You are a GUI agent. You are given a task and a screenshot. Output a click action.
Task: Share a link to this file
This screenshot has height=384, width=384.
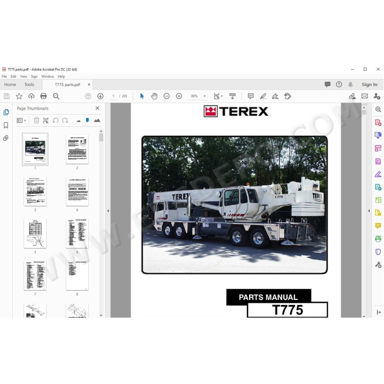pos(352,96)
